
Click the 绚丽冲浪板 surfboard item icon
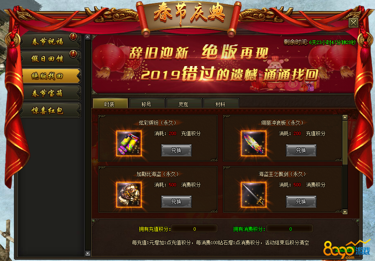coord(254,143)
